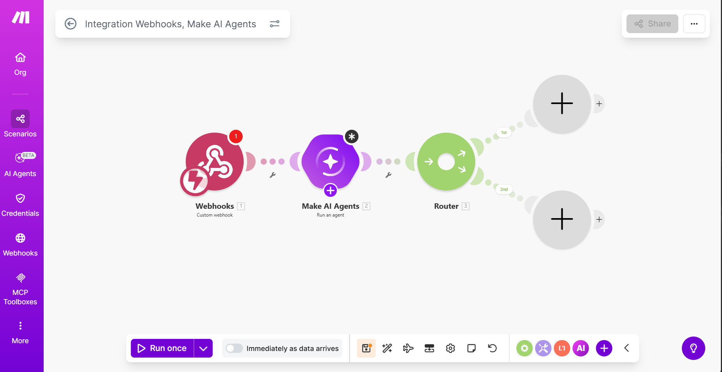Toggle the scheduling switch on
Screen dimensions: 722x372
[234, 348]
